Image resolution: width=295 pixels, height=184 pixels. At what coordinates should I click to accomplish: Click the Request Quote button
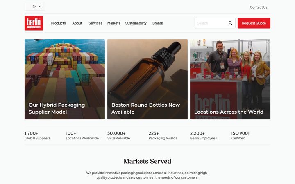[x=254, y=23]
